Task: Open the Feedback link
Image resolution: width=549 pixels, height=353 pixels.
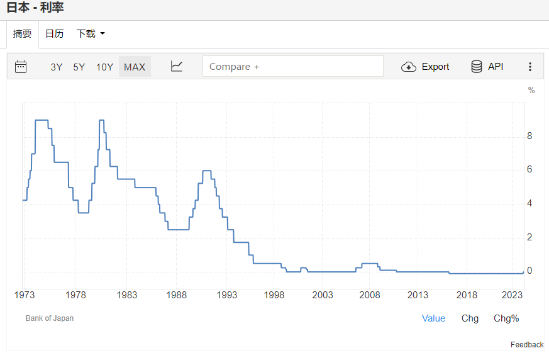Action: 527,344
